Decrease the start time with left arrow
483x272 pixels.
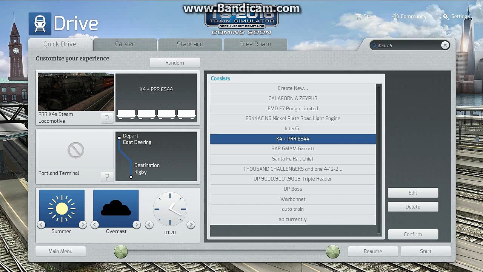click(149, 225)
